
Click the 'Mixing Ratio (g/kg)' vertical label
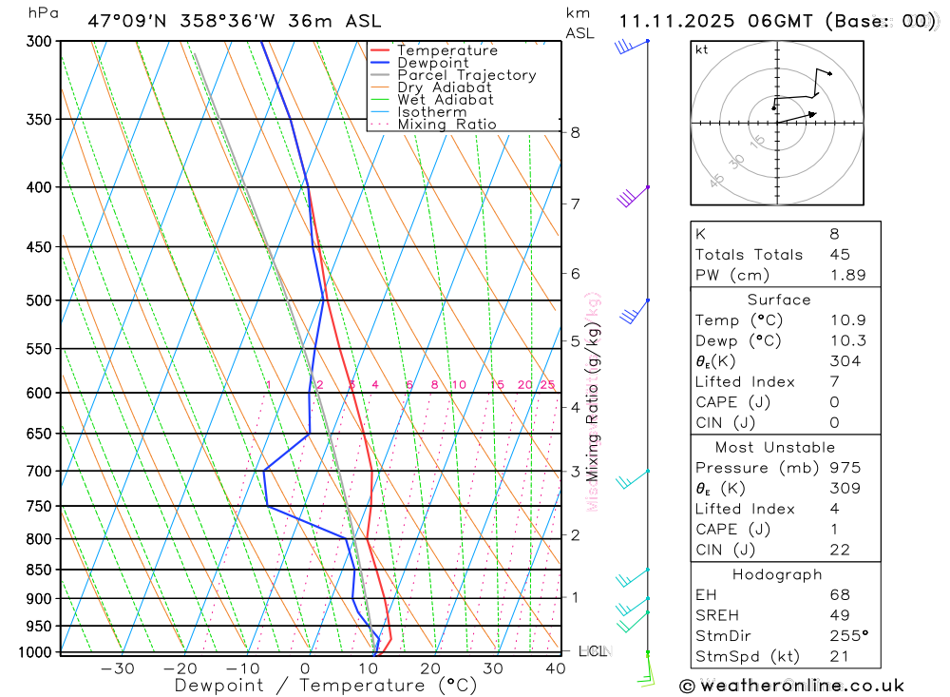(x=593, y=401)
